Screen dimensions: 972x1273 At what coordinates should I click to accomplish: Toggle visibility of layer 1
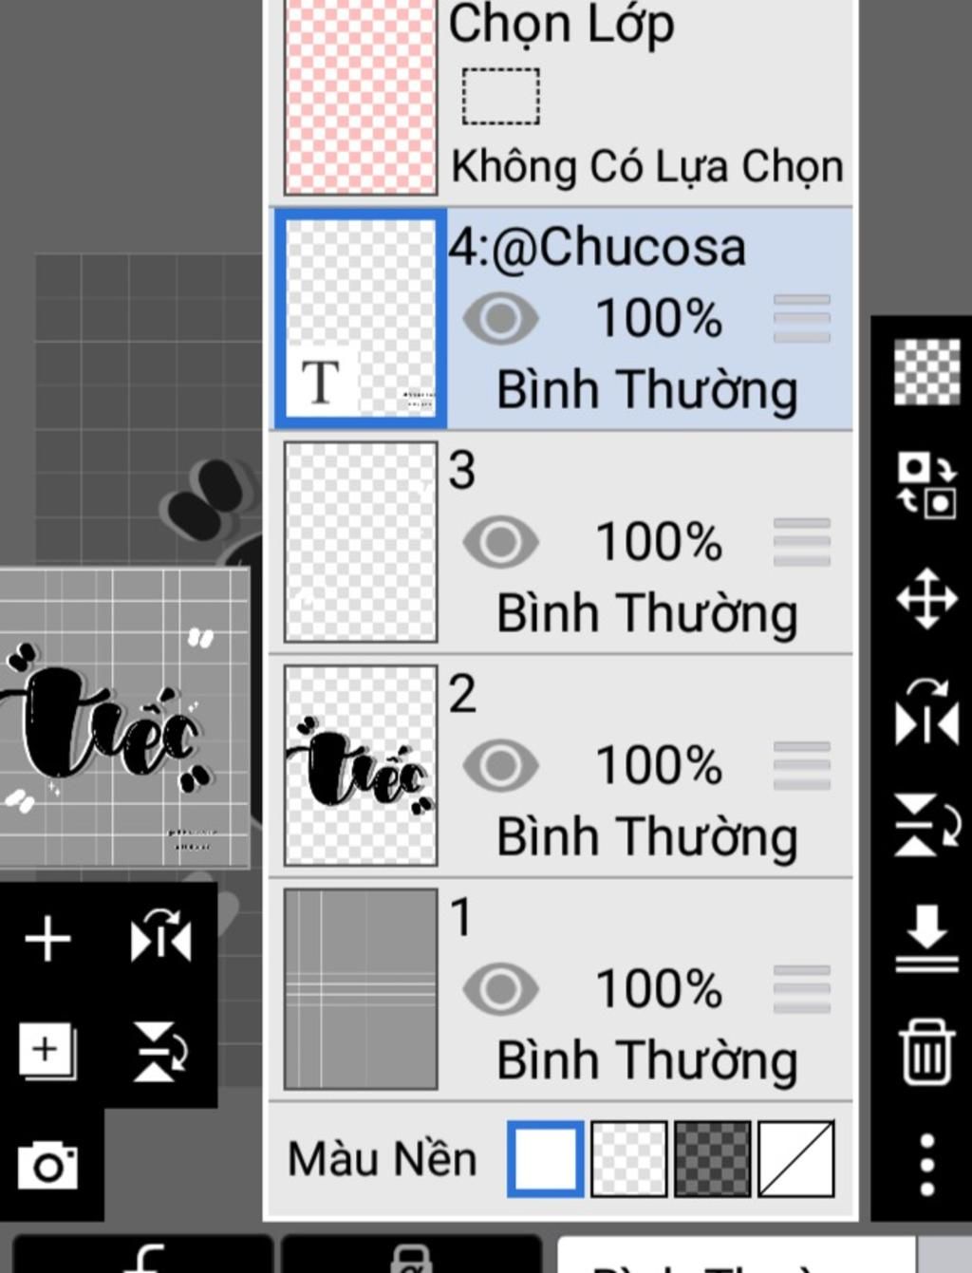[x=500, y=989]
